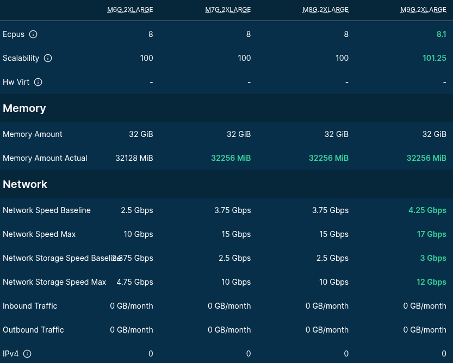
Task: Open the M9G.2XLARGE column header link
Action: 423,10
